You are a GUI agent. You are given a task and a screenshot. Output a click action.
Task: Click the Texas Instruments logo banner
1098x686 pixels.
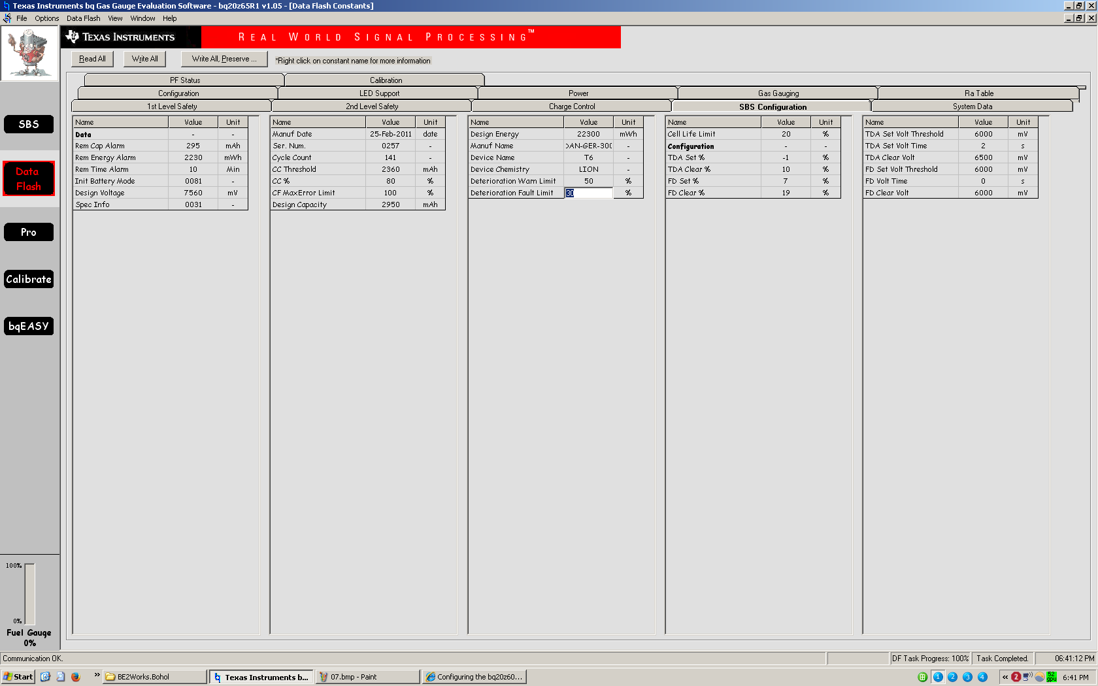(131, 37)
